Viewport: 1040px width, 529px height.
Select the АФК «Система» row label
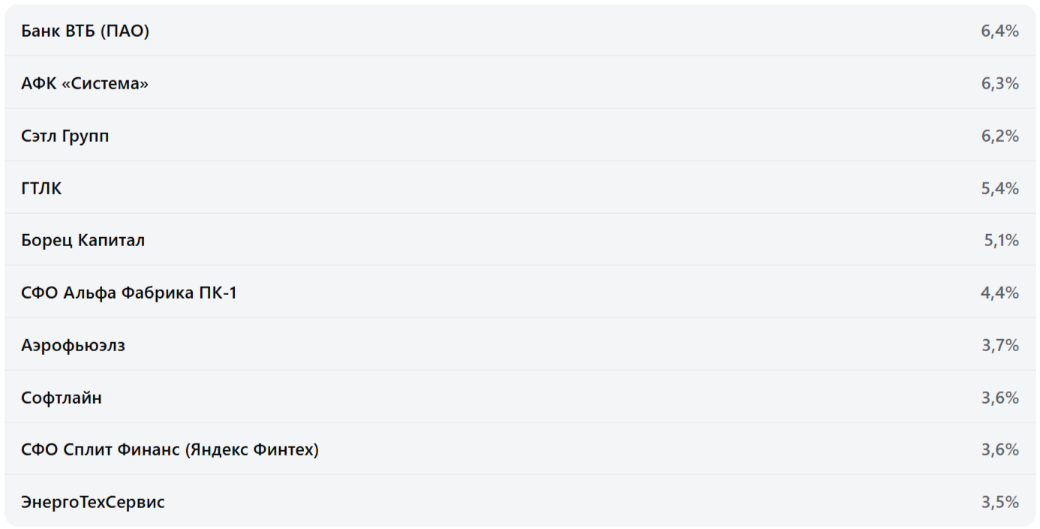[85, 83]
